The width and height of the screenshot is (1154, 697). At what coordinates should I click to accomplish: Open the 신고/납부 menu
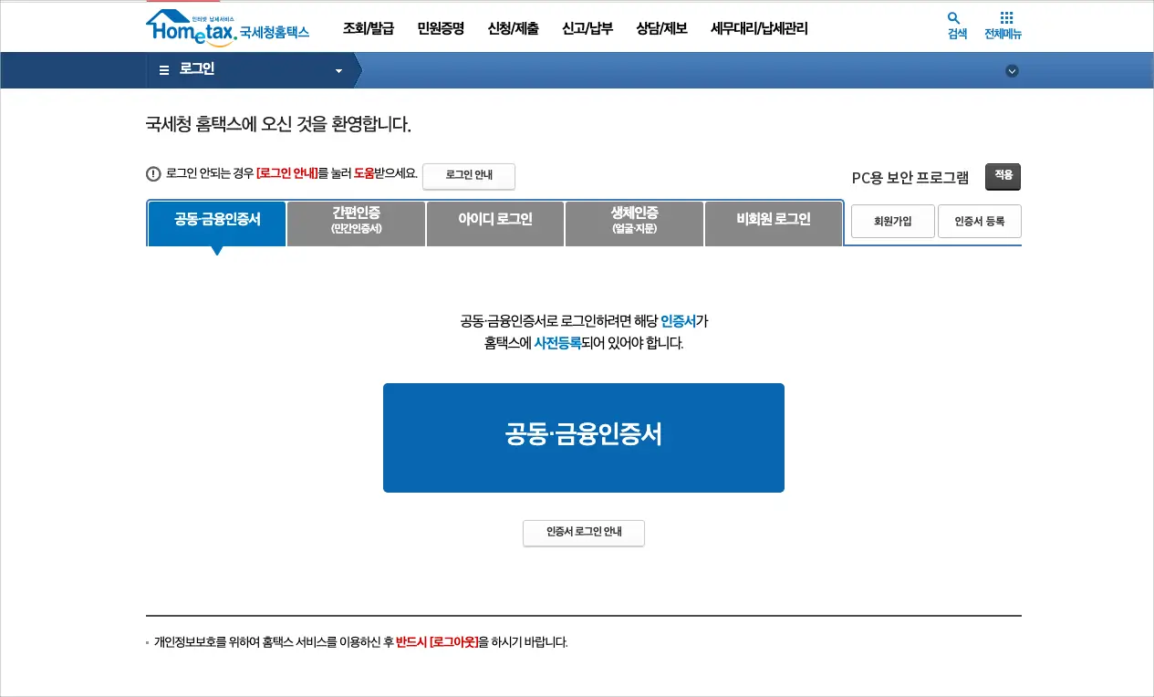pos(587,28)
